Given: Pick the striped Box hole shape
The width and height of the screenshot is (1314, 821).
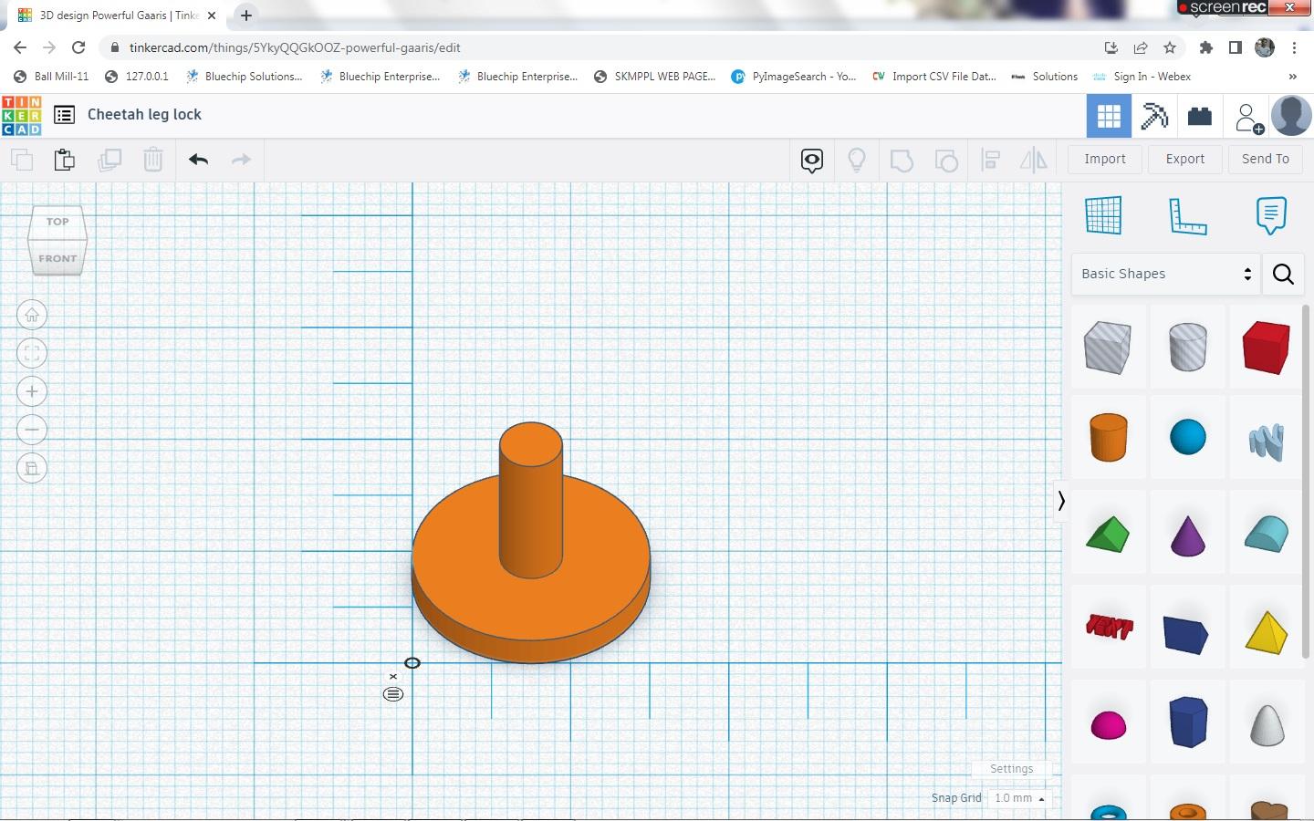Looking at the screenshot, I should (x=1108, y=348).
